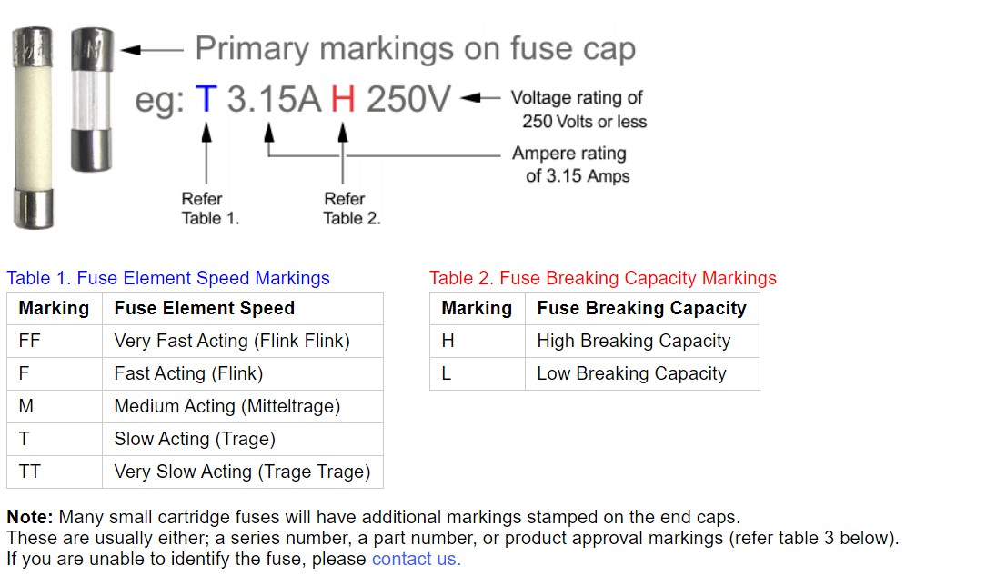
Task: Open the 'contact us.' link
Action: click(x=416, y=559)
